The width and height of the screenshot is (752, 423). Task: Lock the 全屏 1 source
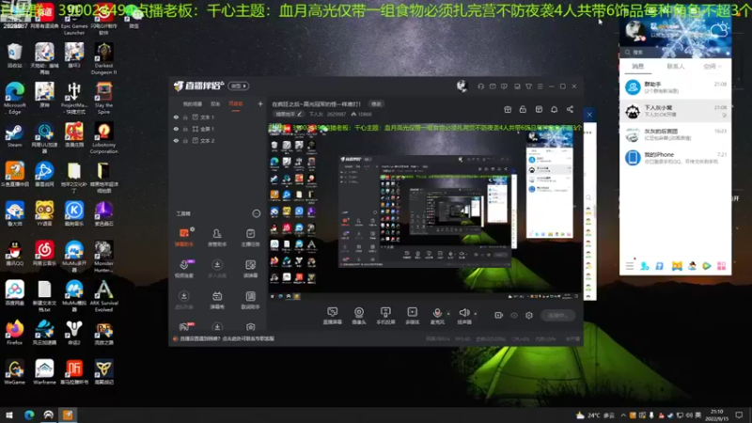click(185, 129)
